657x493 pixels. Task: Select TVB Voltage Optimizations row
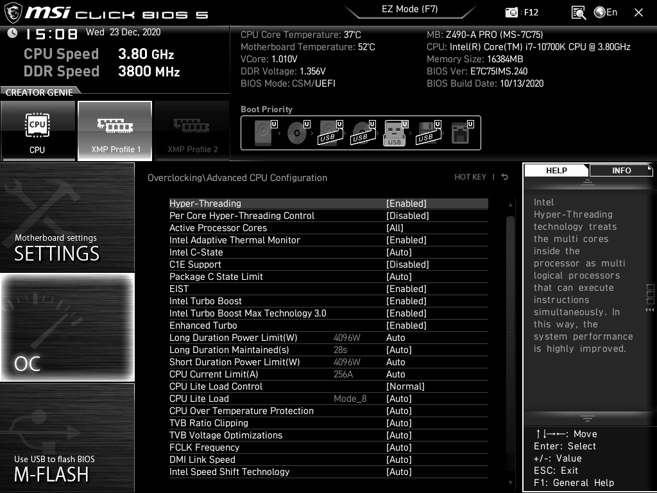(328, 435)
